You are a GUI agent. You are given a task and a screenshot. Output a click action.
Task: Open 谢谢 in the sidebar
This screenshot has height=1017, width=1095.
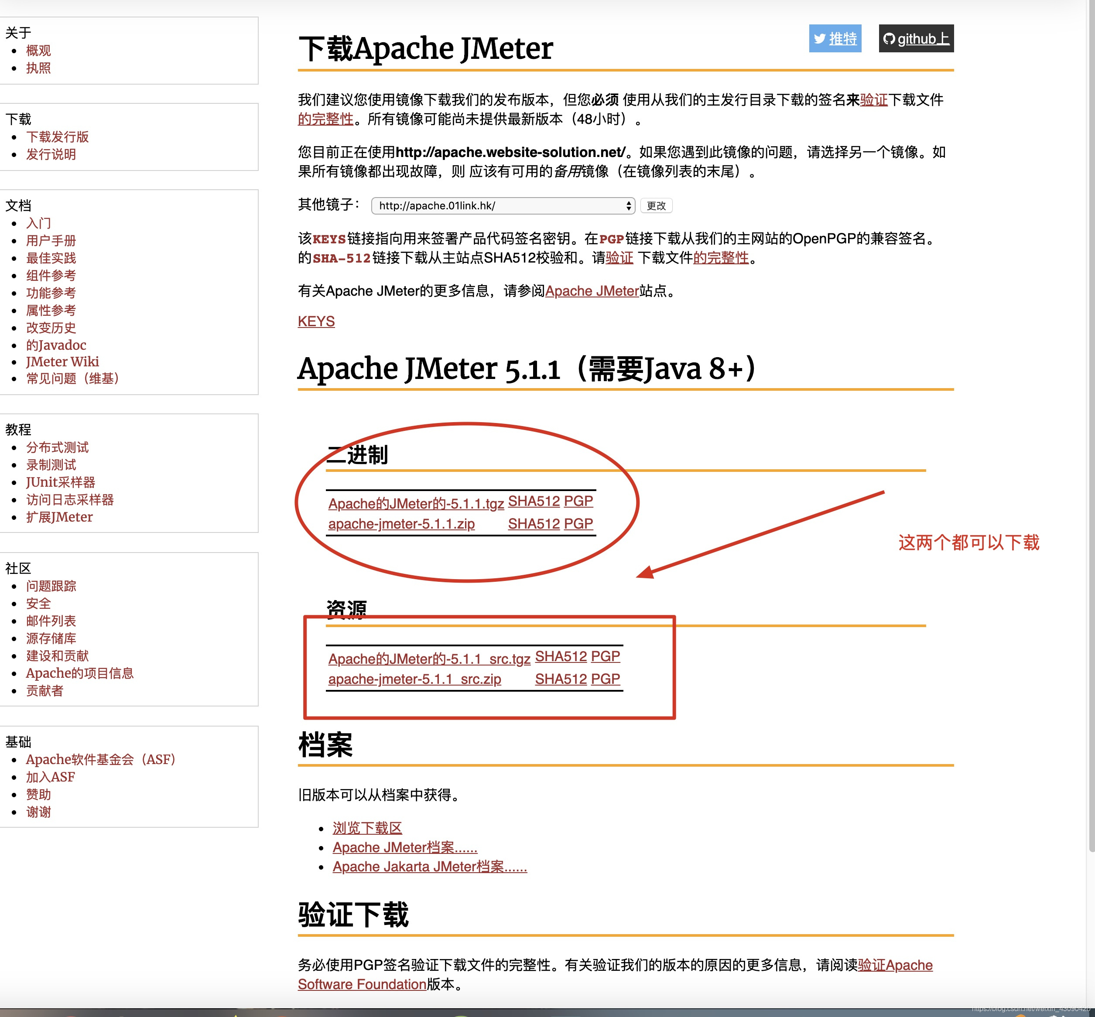point(38,812)
